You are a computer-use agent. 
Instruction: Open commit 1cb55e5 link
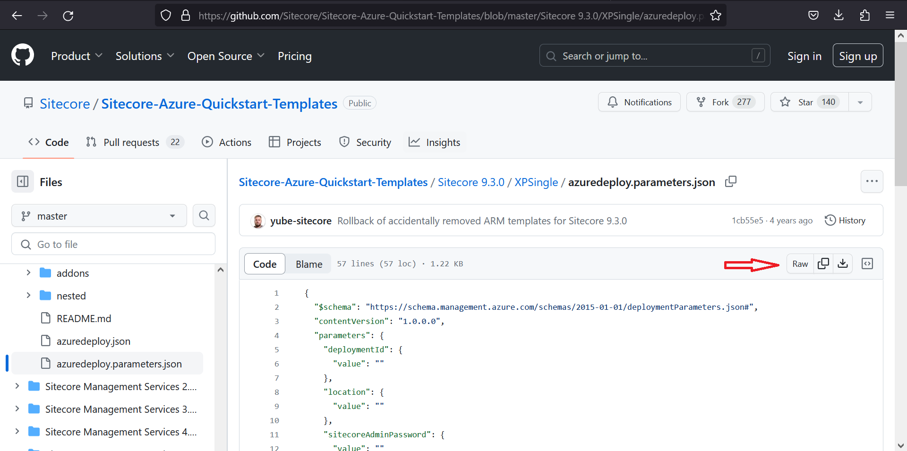point(747,221)
